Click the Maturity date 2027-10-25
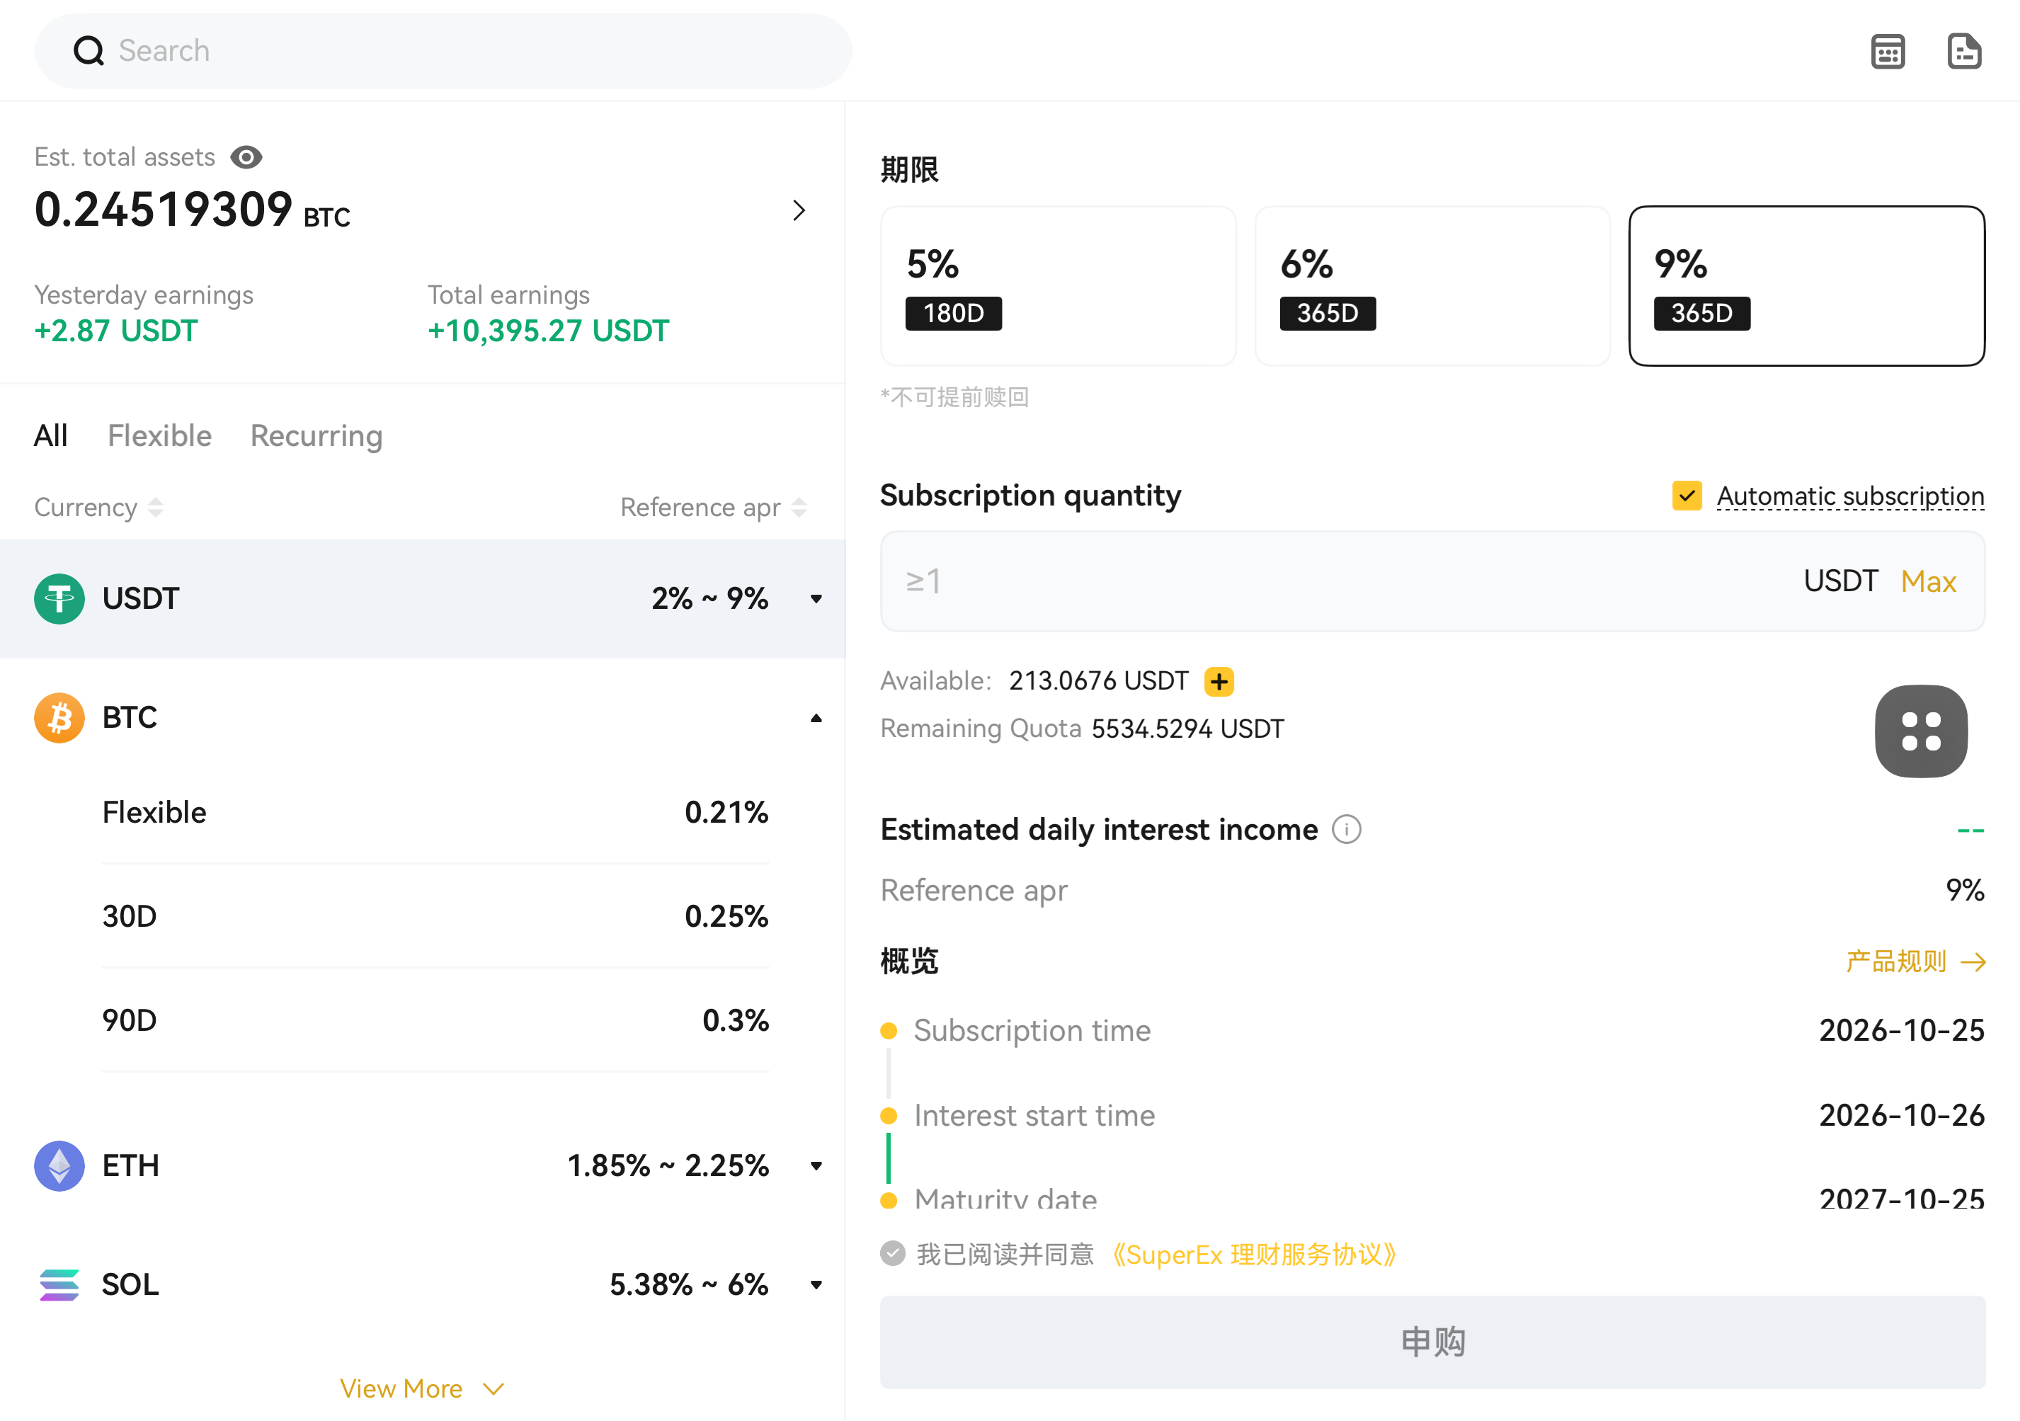Viewport: 2020px width, 1421px height. [1901, 1199]
